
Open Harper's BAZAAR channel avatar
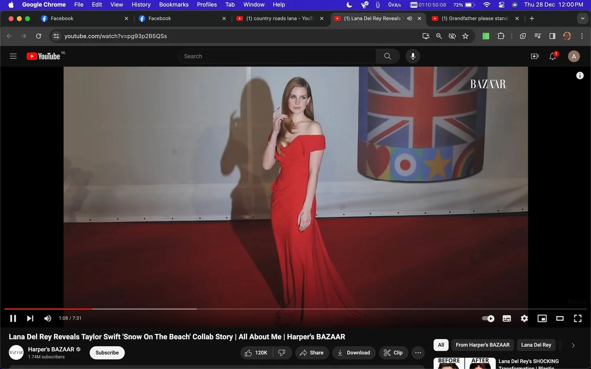click(x=16, y=352)
